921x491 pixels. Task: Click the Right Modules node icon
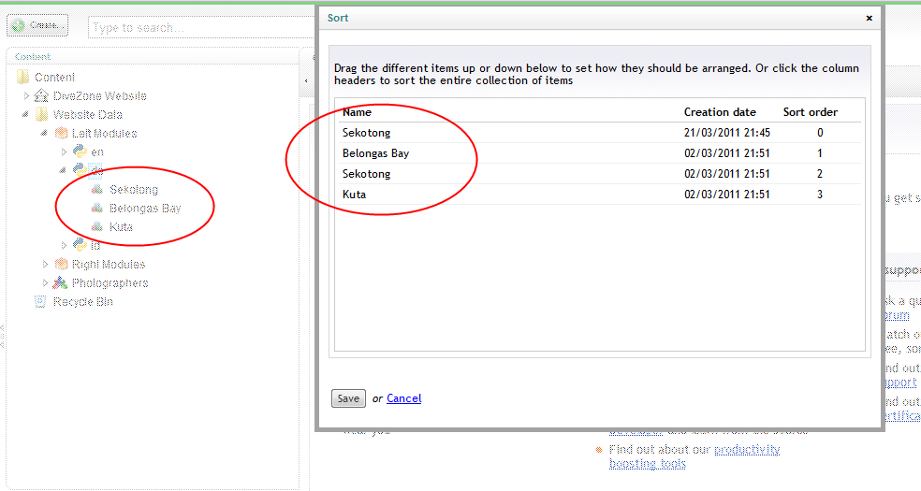pos(61,265)
